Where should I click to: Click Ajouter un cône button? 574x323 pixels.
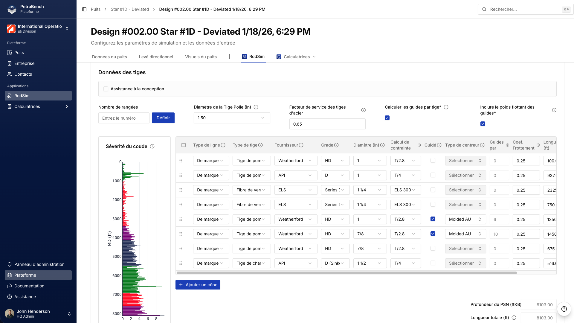click(198, 285)
